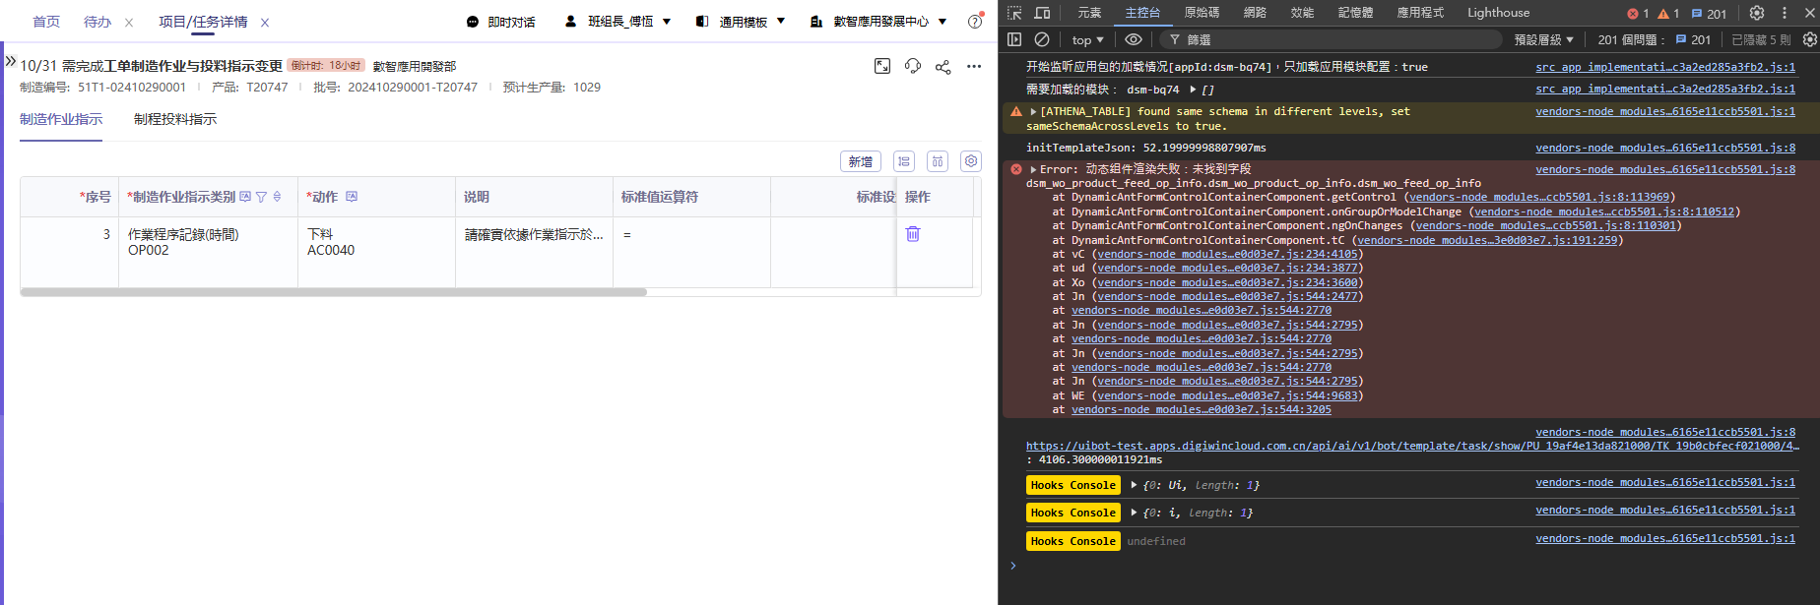
Task: Click the column layout icon above table
Action: (x=938, y=161)
